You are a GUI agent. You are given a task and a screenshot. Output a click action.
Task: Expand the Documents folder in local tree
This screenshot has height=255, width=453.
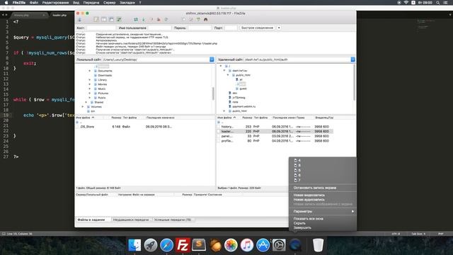coord(90,71)
